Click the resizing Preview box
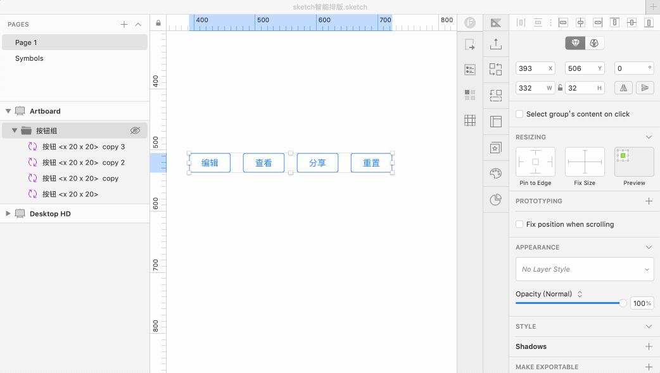 pyautogui.click(x=634, y=162)
